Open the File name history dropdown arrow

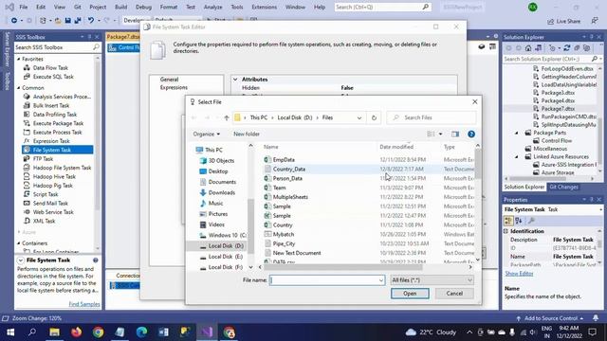tap(381, 280)
